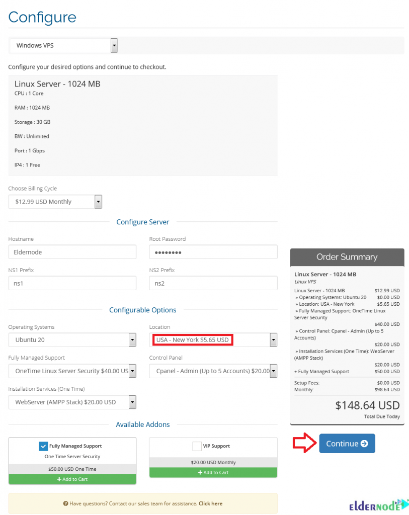Focus the Hostname input field
409x515 pixels.
(72, 252)
